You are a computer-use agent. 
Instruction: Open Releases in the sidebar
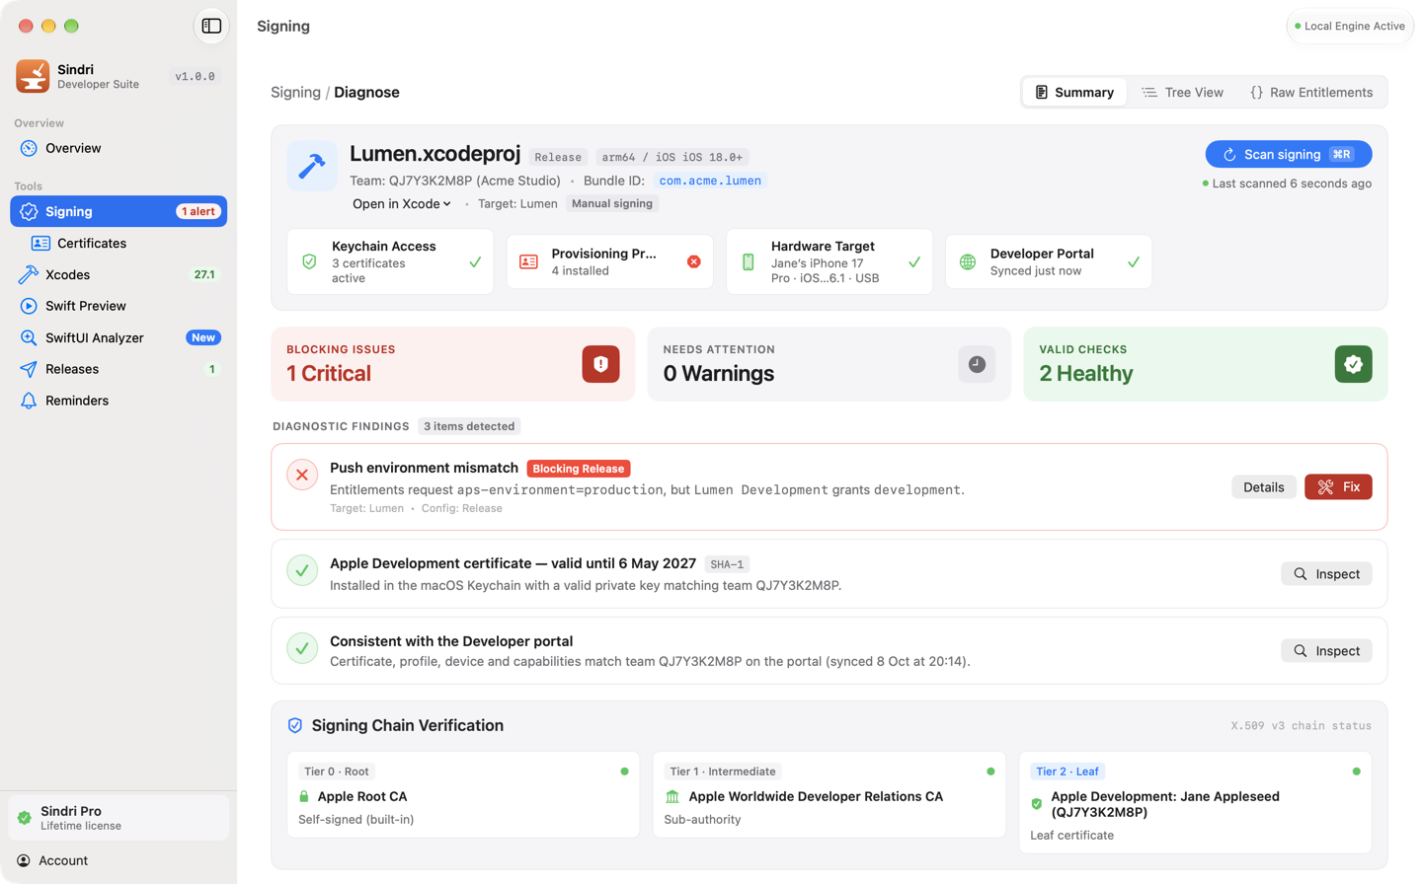(118, 369)
